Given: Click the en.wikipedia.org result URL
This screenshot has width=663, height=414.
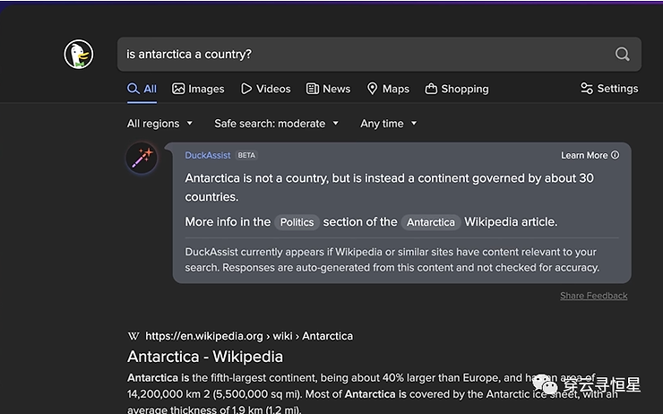Looking at the screenshot, I should pyautogui.click(x=249, y=336).
